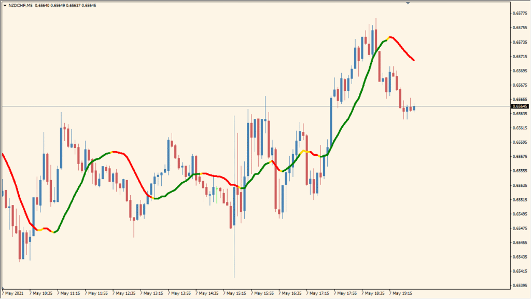
Task: Click the 7 May 10:35 time label
Action: (x=41, y=293)
